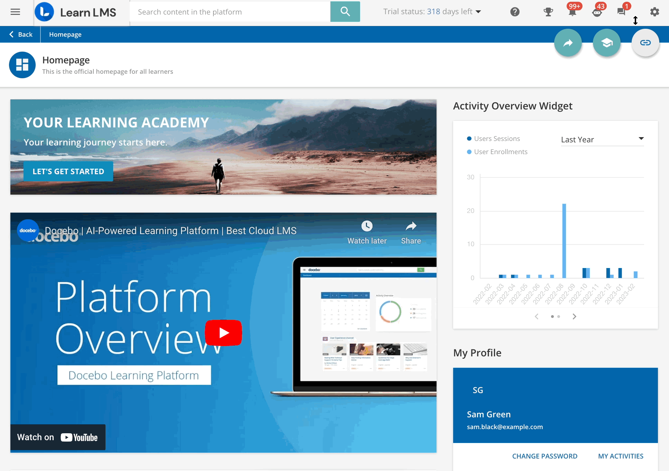Click the sam.black@example.com email text

505,427
